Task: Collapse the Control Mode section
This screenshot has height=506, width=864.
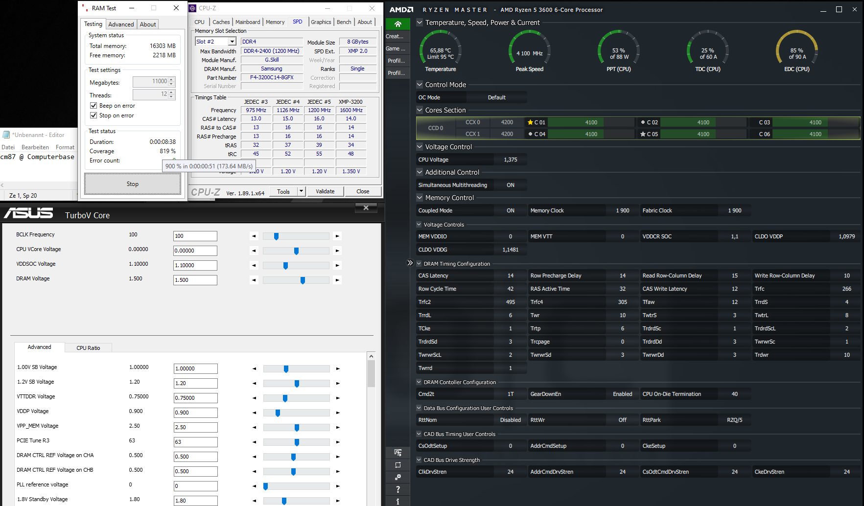Action: click(x=420, y=85)
